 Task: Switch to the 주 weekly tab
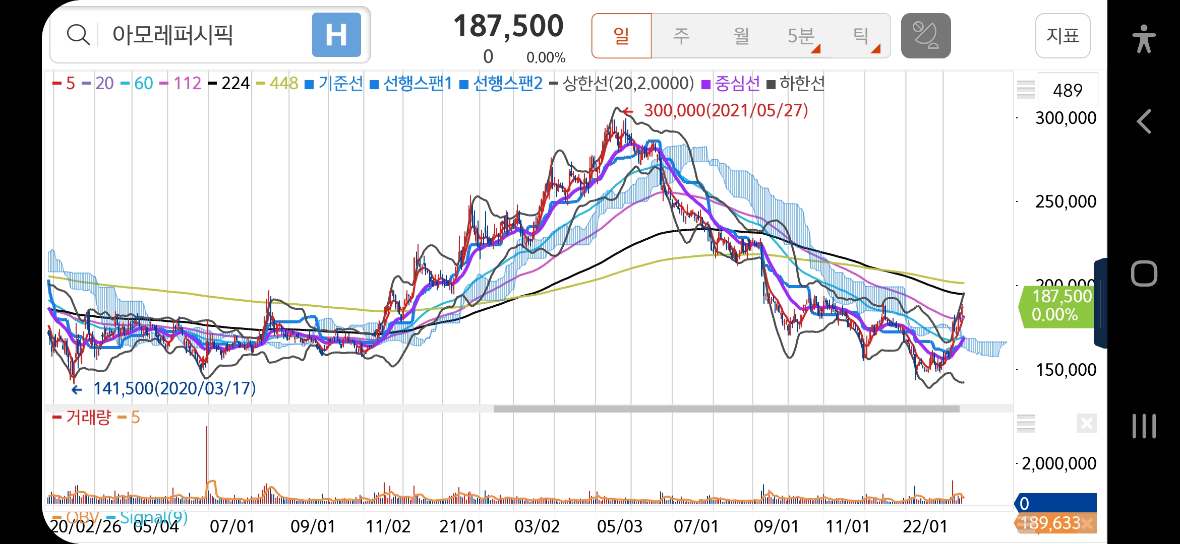pos(681,36)
